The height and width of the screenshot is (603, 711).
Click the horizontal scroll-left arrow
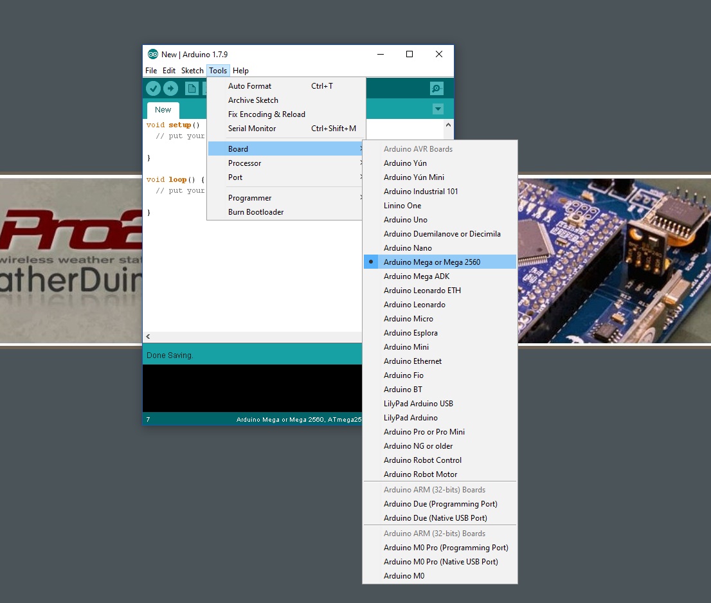(x=148, y=337)
